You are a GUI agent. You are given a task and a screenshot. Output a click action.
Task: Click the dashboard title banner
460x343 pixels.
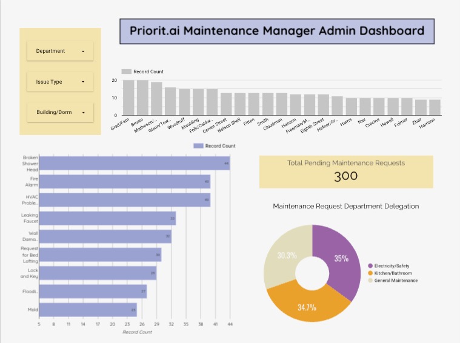(277, 32)
